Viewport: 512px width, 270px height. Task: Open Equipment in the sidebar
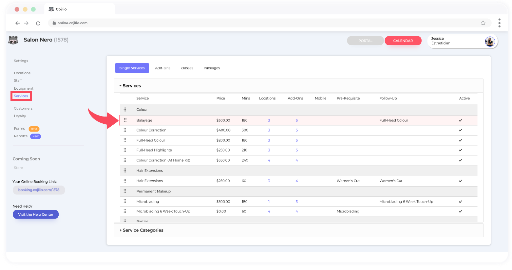(24, 88)
